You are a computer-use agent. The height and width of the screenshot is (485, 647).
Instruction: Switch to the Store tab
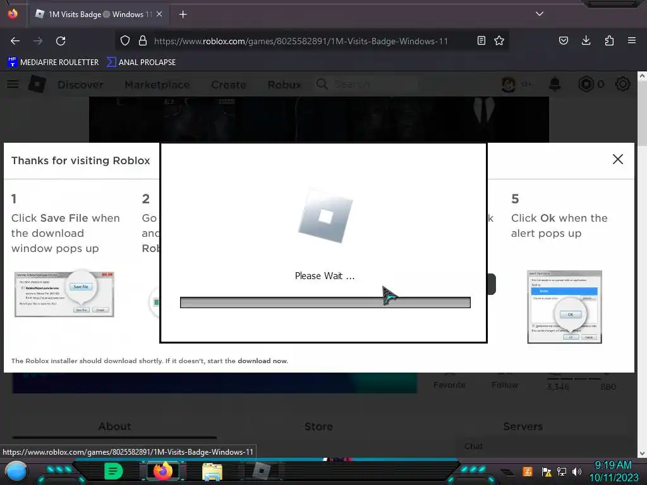tap(318, 426)
